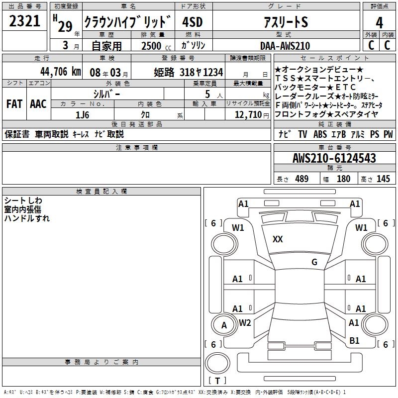Image resolution: width=398 pixels, height=398 pixels.
Task: Select width value 180
Action: pyautogui.click(x=343, y=179)
